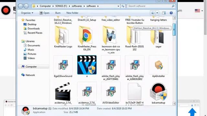Select the bdcamsetup Bandicam installer
The height and width of the screenshot is (116, 207).
[x=158, y=92]
